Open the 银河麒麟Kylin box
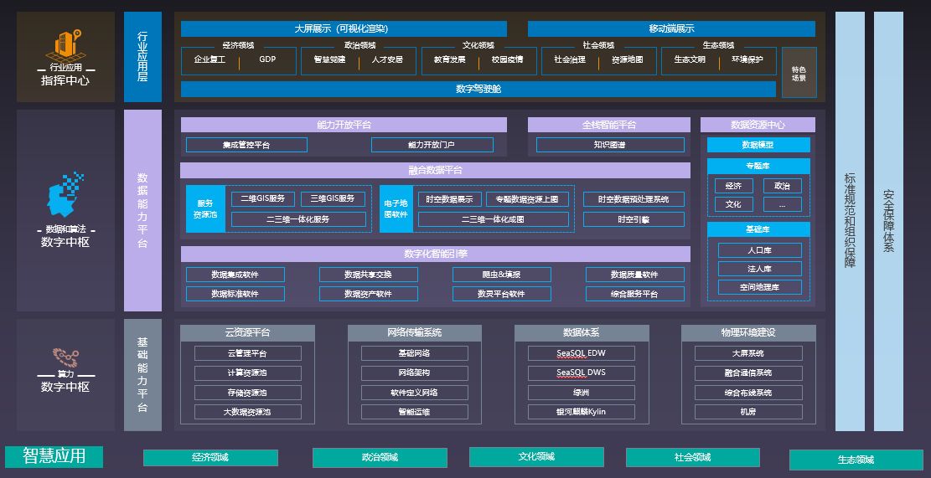The image size is (931, 478). (581, 412)
